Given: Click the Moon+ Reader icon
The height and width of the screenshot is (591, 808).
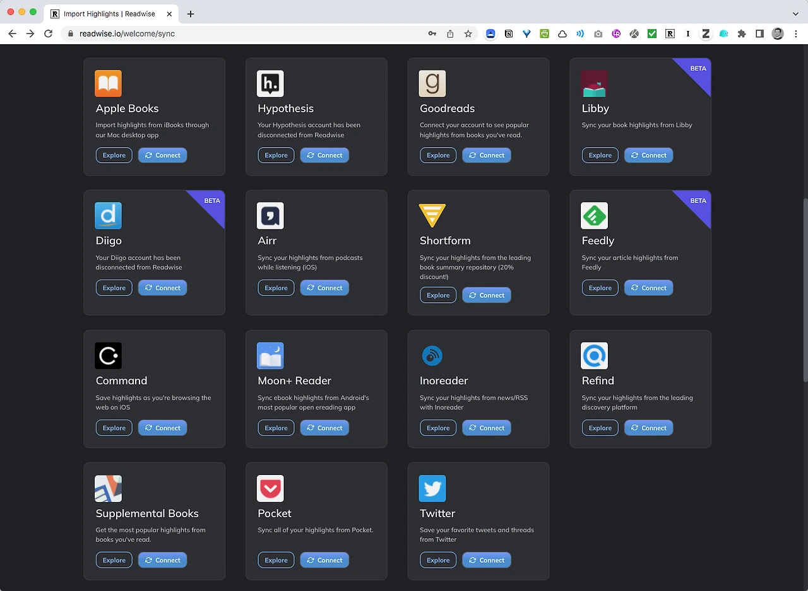Looking at the screenshot, I should point(270,356).
